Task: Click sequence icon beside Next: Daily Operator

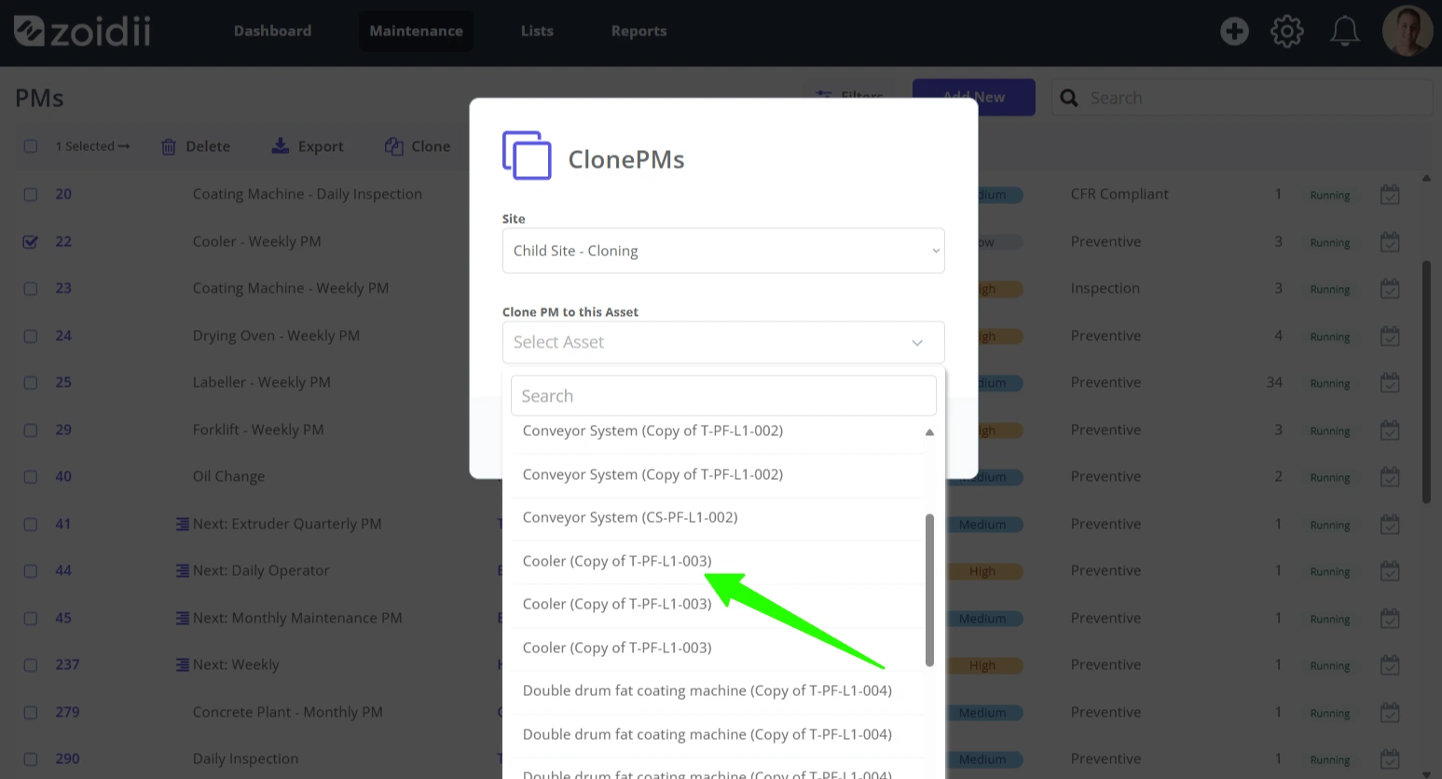Action: point(183,570)
